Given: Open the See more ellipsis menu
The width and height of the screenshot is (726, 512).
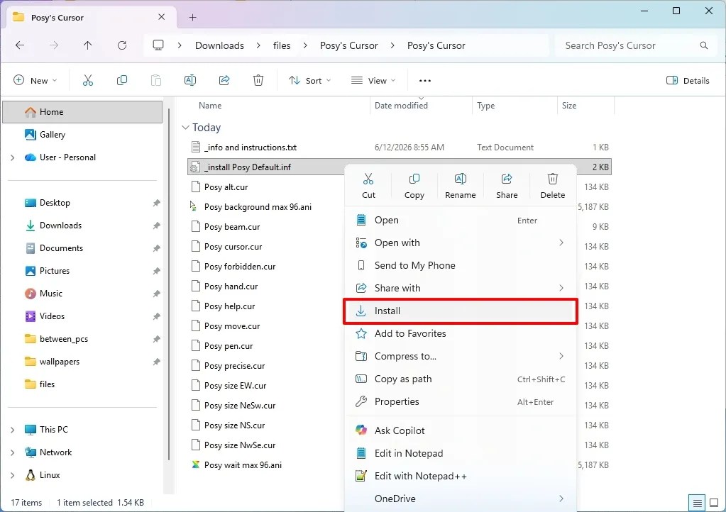Looking at the screenshot, I should point(425,80).
